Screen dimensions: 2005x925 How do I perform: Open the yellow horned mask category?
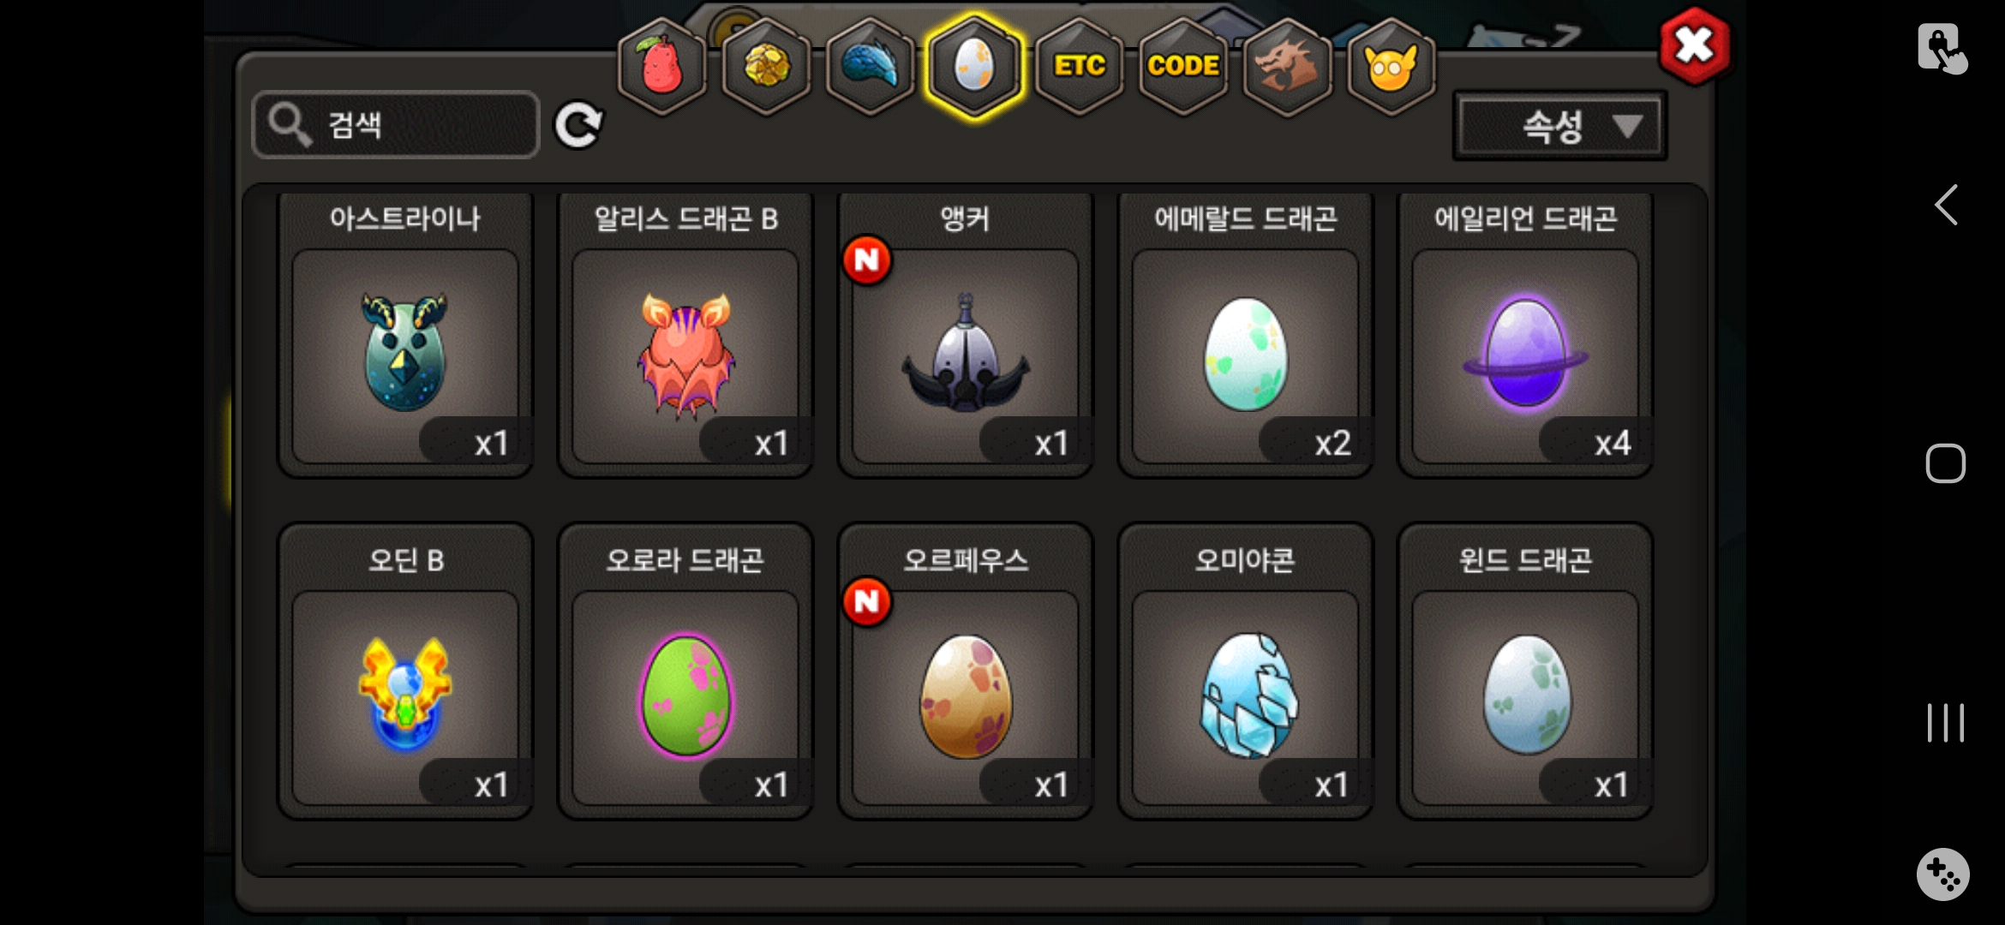coord(1392,66)
